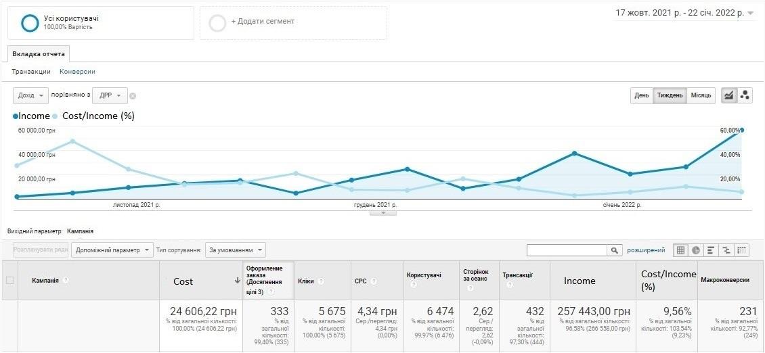Click the Income legend label
This screenshot has height=353, width=765.
35,116
